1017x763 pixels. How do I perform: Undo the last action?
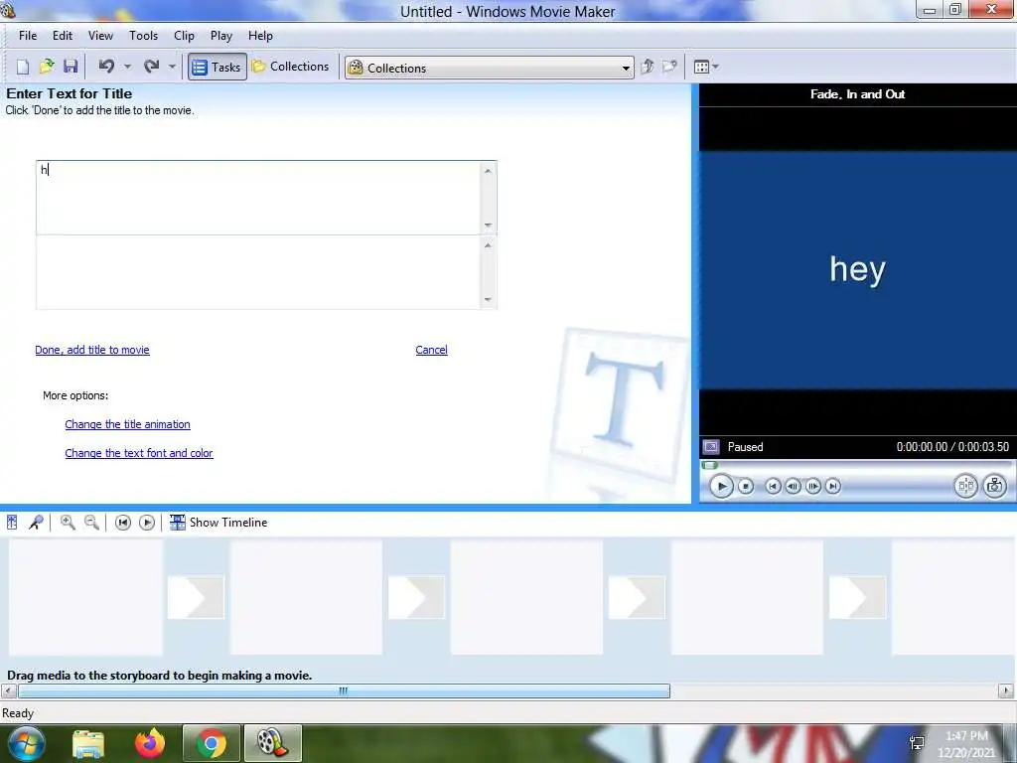[106, 67]
